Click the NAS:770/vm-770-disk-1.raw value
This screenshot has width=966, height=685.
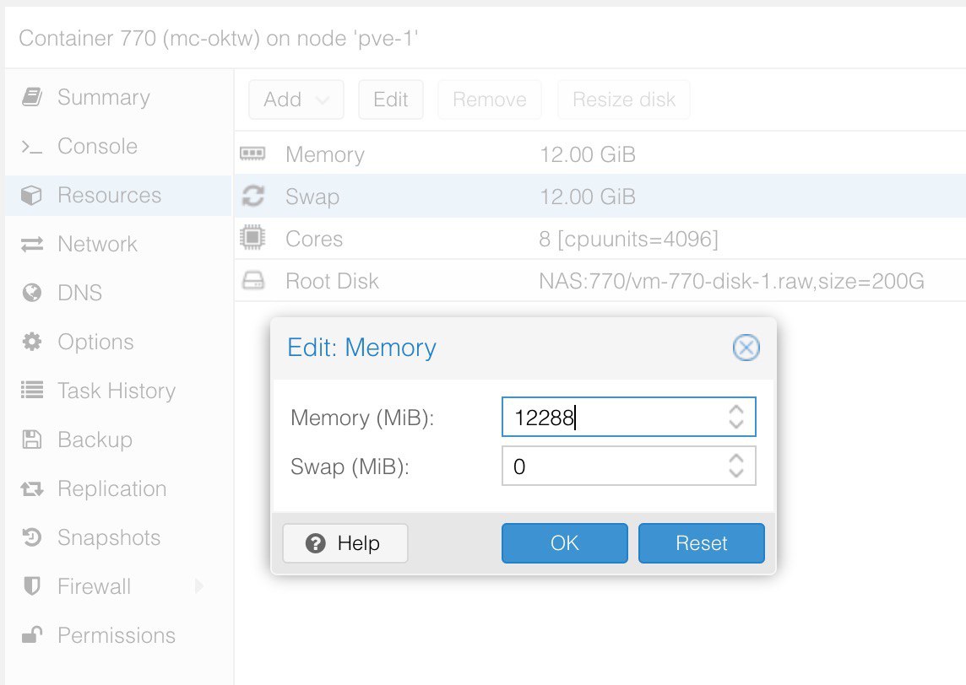tap(731, 281)
